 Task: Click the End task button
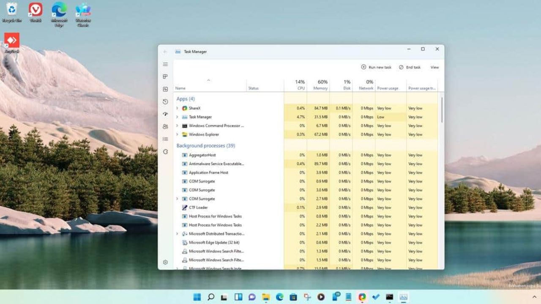(410, 67)
